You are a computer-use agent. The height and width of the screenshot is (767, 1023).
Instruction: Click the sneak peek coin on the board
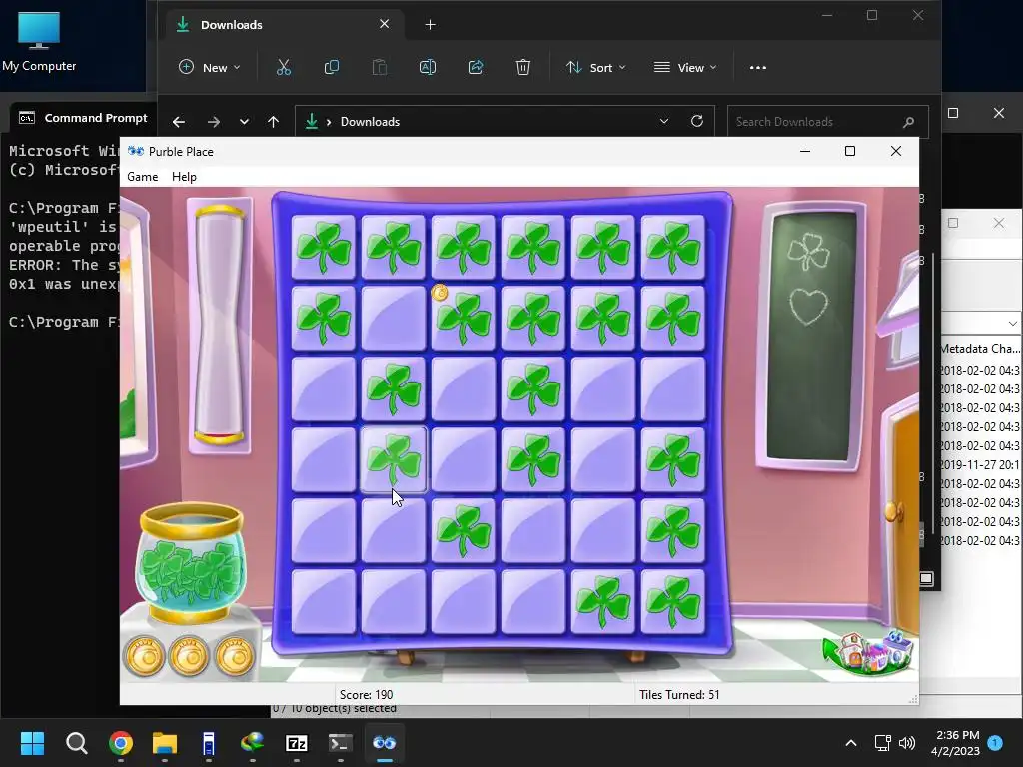440,293
